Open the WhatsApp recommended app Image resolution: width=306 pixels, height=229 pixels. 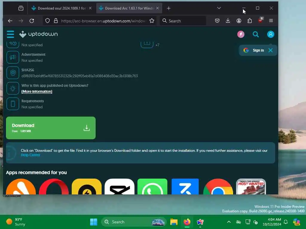pyautogui.click(x=152, y=187)
